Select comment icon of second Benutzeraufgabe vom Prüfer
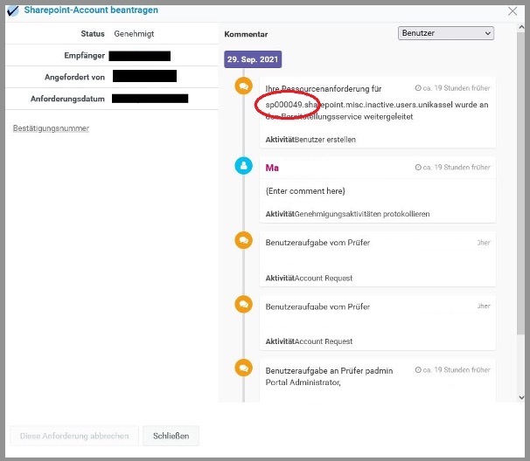 (244, 305)
